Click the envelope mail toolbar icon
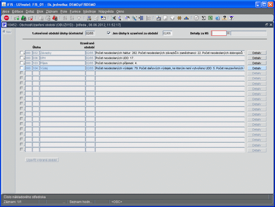The image size is (275, 207). click(103, 18)
